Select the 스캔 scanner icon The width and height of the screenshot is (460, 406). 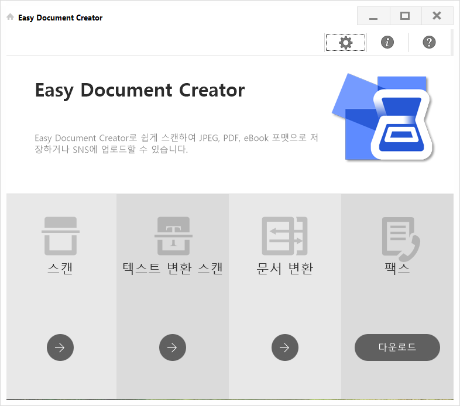click(60, 236)
